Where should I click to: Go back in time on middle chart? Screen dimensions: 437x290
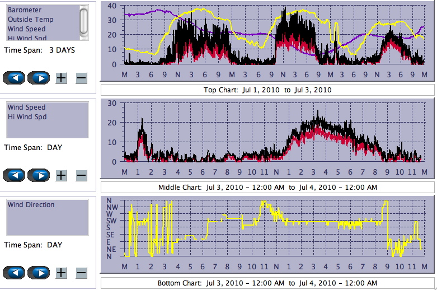14,175
